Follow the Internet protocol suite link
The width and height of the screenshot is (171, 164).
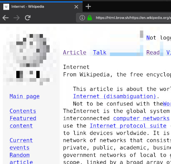[x=128, y=126]
